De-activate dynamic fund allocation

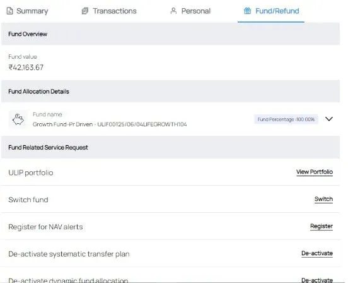pyautogui.click(x=317, y=280)
